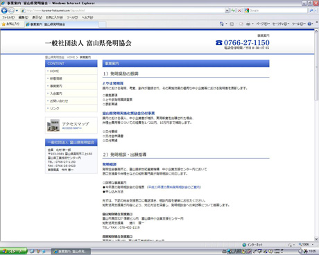Open the 表示 menu
This screenshot has width=319, height=255.
click(37, 17)
